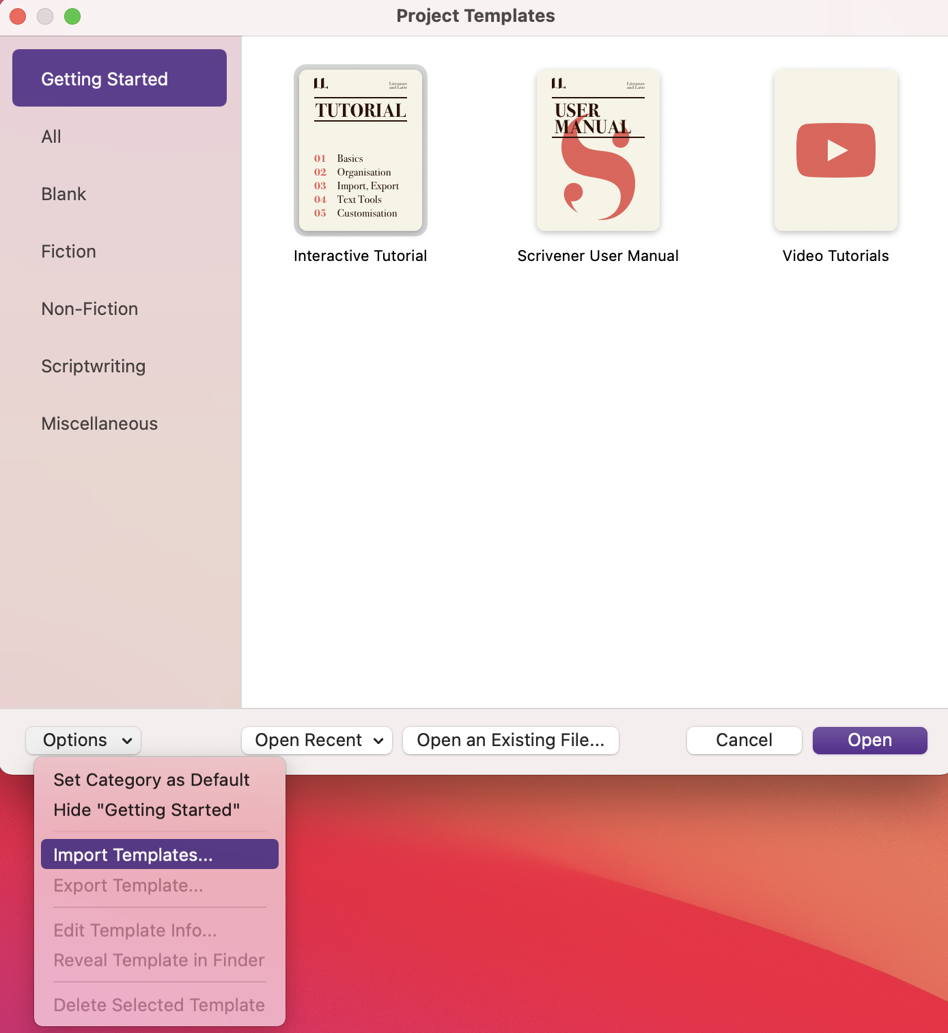Choose Hide "Getting Started" menu entry
The height and width of the screenshot is (1033, 948).
click(x=160, y=810)
